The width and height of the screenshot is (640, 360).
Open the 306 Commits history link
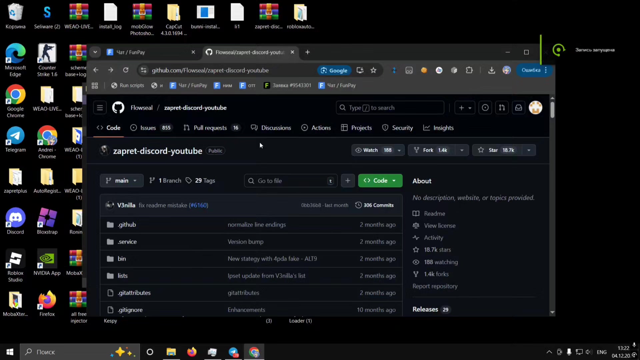[374, 205]
